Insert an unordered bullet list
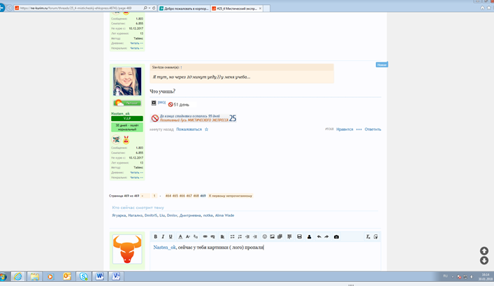The image size is (494, 286). (x=232, y=236)
